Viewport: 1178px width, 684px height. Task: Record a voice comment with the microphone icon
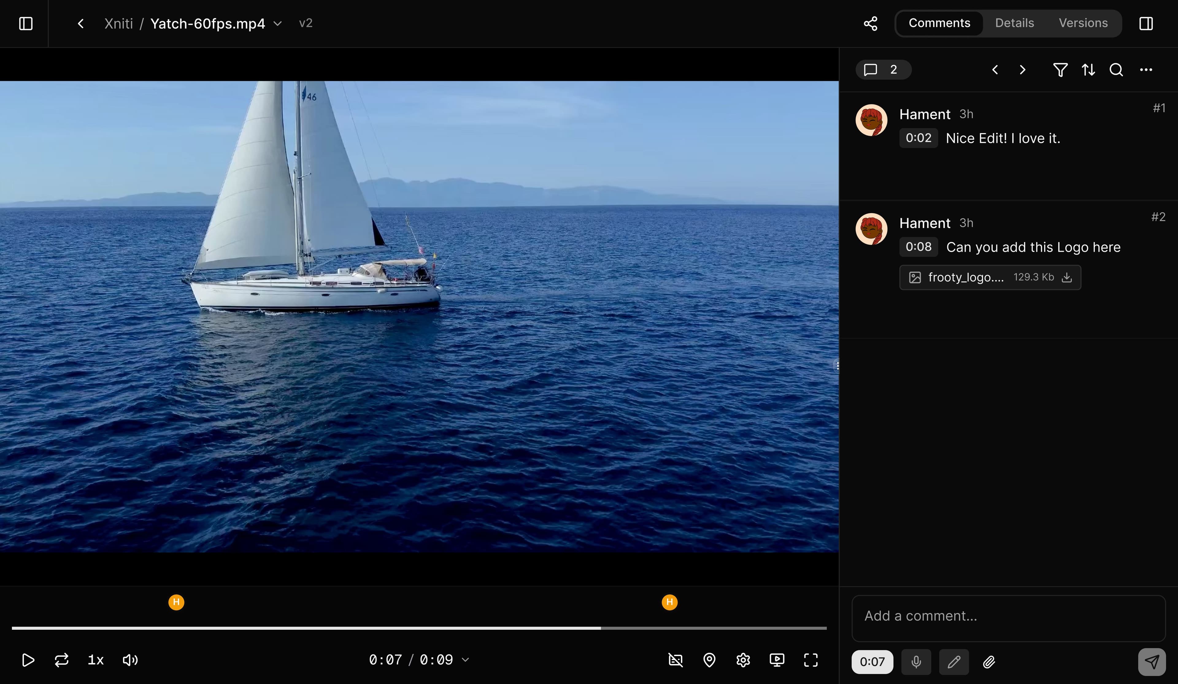(916, 662)
